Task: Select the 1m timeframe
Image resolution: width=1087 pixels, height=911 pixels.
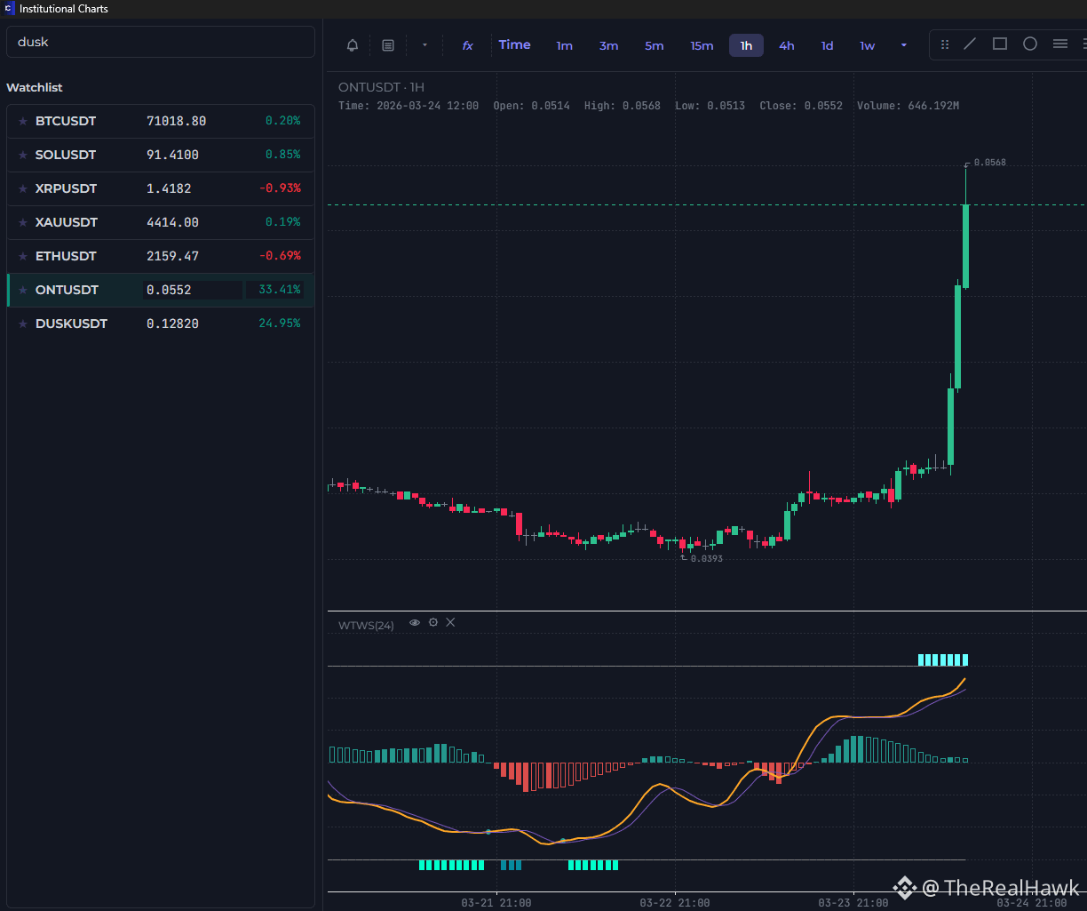Action: click(565, 45)
